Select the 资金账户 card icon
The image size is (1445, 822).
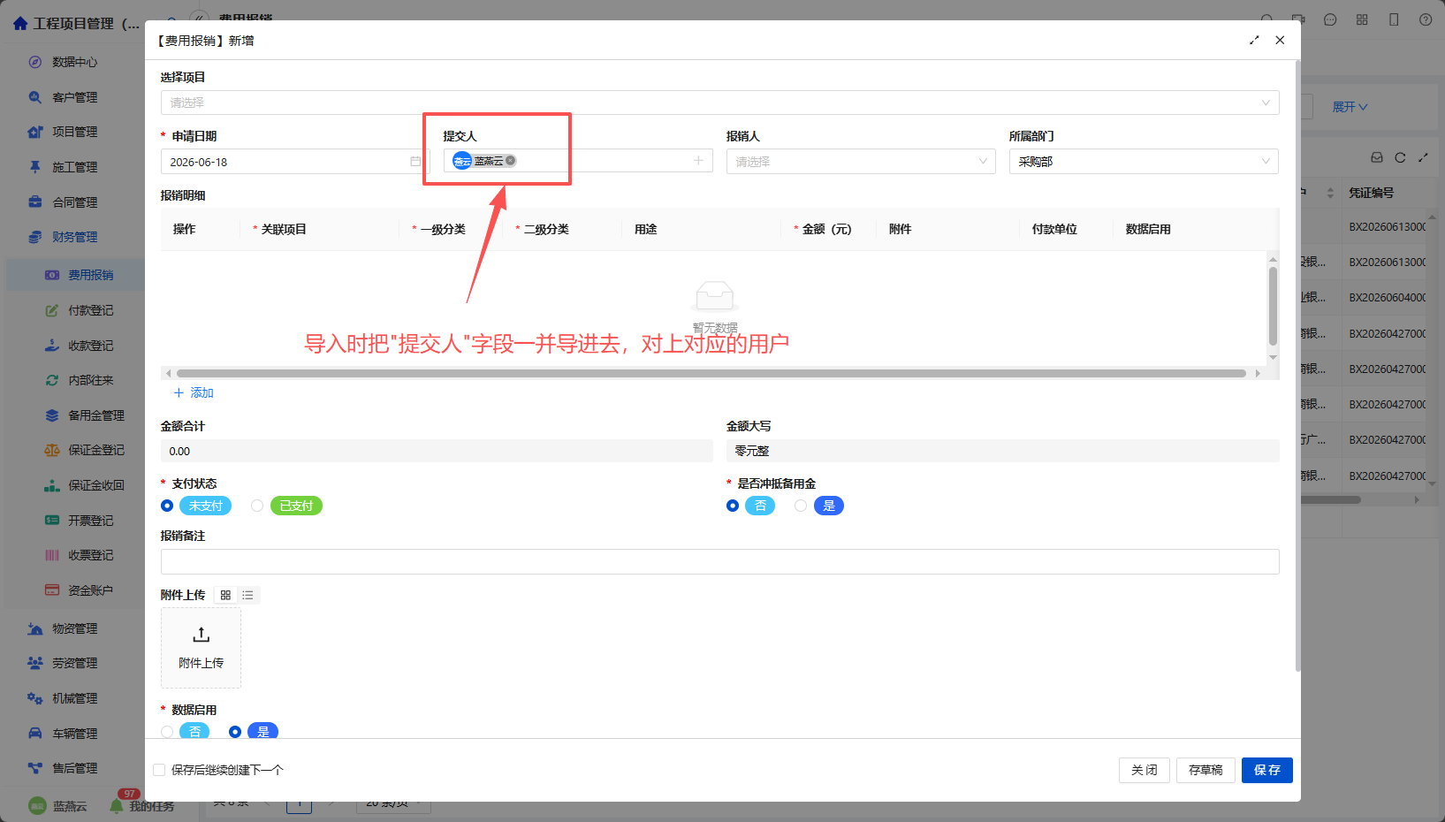pos(52,590)
